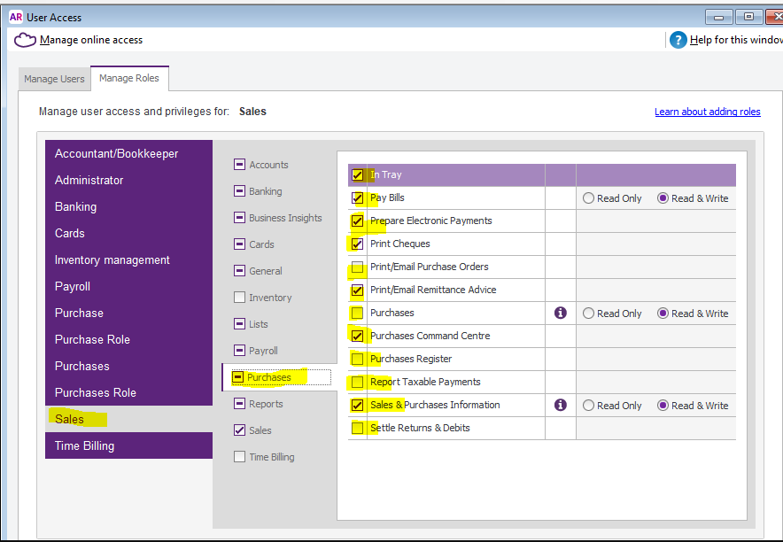This screenshot has width=783, height=542.
Task: Select the Time Billing role in sidebar
Action: tap(84, 445)
